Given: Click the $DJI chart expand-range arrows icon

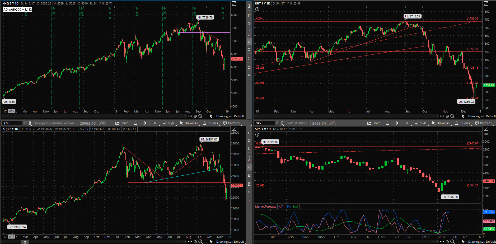Looking at the screenshot, I should (x=190, y=241).
